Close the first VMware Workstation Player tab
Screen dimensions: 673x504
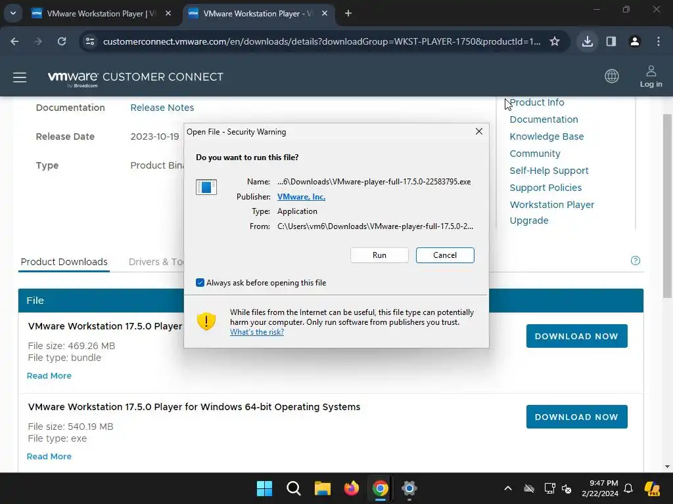(x=168, y=14)
